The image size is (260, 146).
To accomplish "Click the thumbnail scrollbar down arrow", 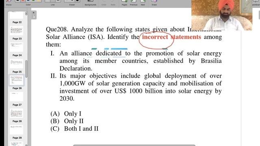I will pyautogui.click(x=26, y=145).
